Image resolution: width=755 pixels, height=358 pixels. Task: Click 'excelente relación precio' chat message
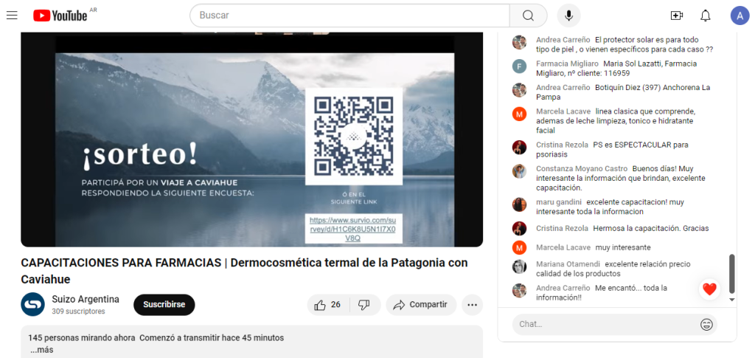click(x=613, y=269)
